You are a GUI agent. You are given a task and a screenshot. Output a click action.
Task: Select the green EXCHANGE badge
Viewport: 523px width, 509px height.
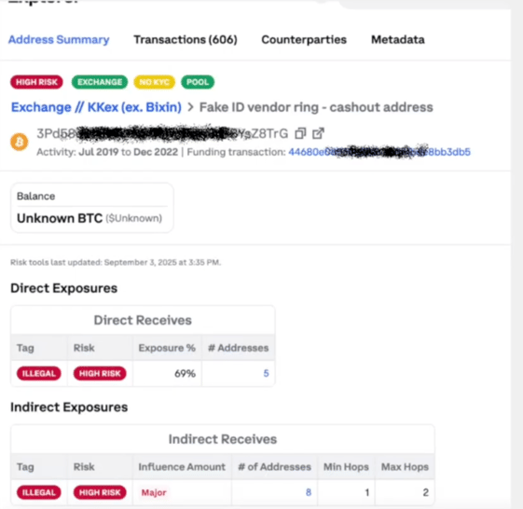(x=100, y=82)
